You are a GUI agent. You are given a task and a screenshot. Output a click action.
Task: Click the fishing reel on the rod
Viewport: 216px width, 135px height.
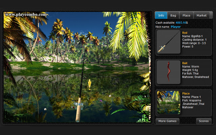[x=79, y=106]
